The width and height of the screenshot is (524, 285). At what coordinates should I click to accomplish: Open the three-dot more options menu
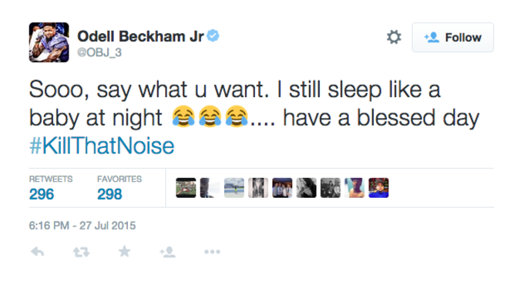(212, 252)
